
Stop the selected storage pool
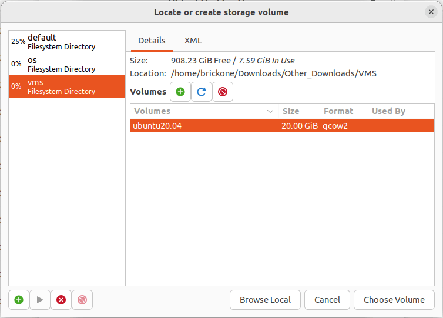tap(61, 300)
